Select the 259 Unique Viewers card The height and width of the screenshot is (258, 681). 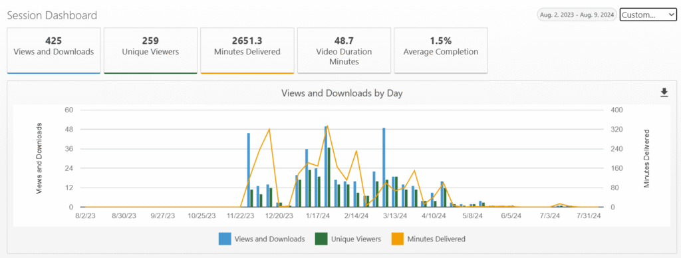pyautogui.click(x=150, y=51)
